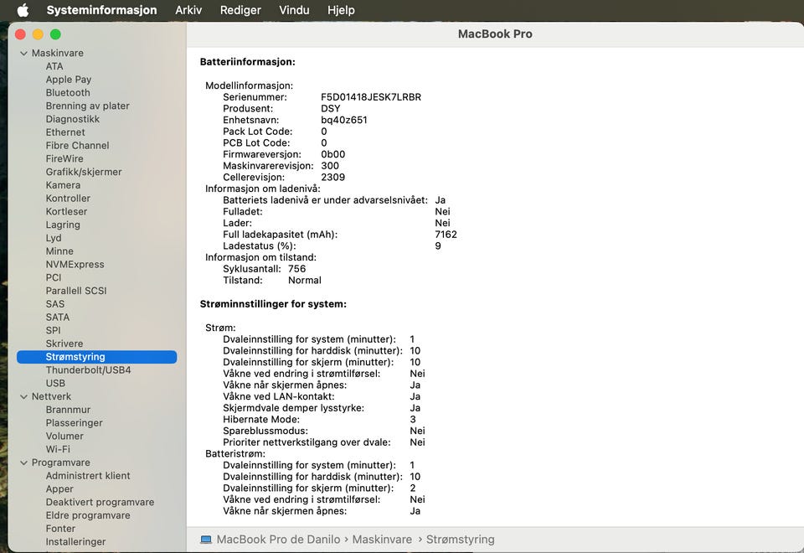Select Deaktivert programvare in sidebar
Screen dimensions: 804x553
pos(100,502)
